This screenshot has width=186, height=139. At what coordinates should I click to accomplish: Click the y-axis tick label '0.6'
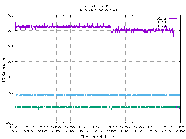click(10, 15)
